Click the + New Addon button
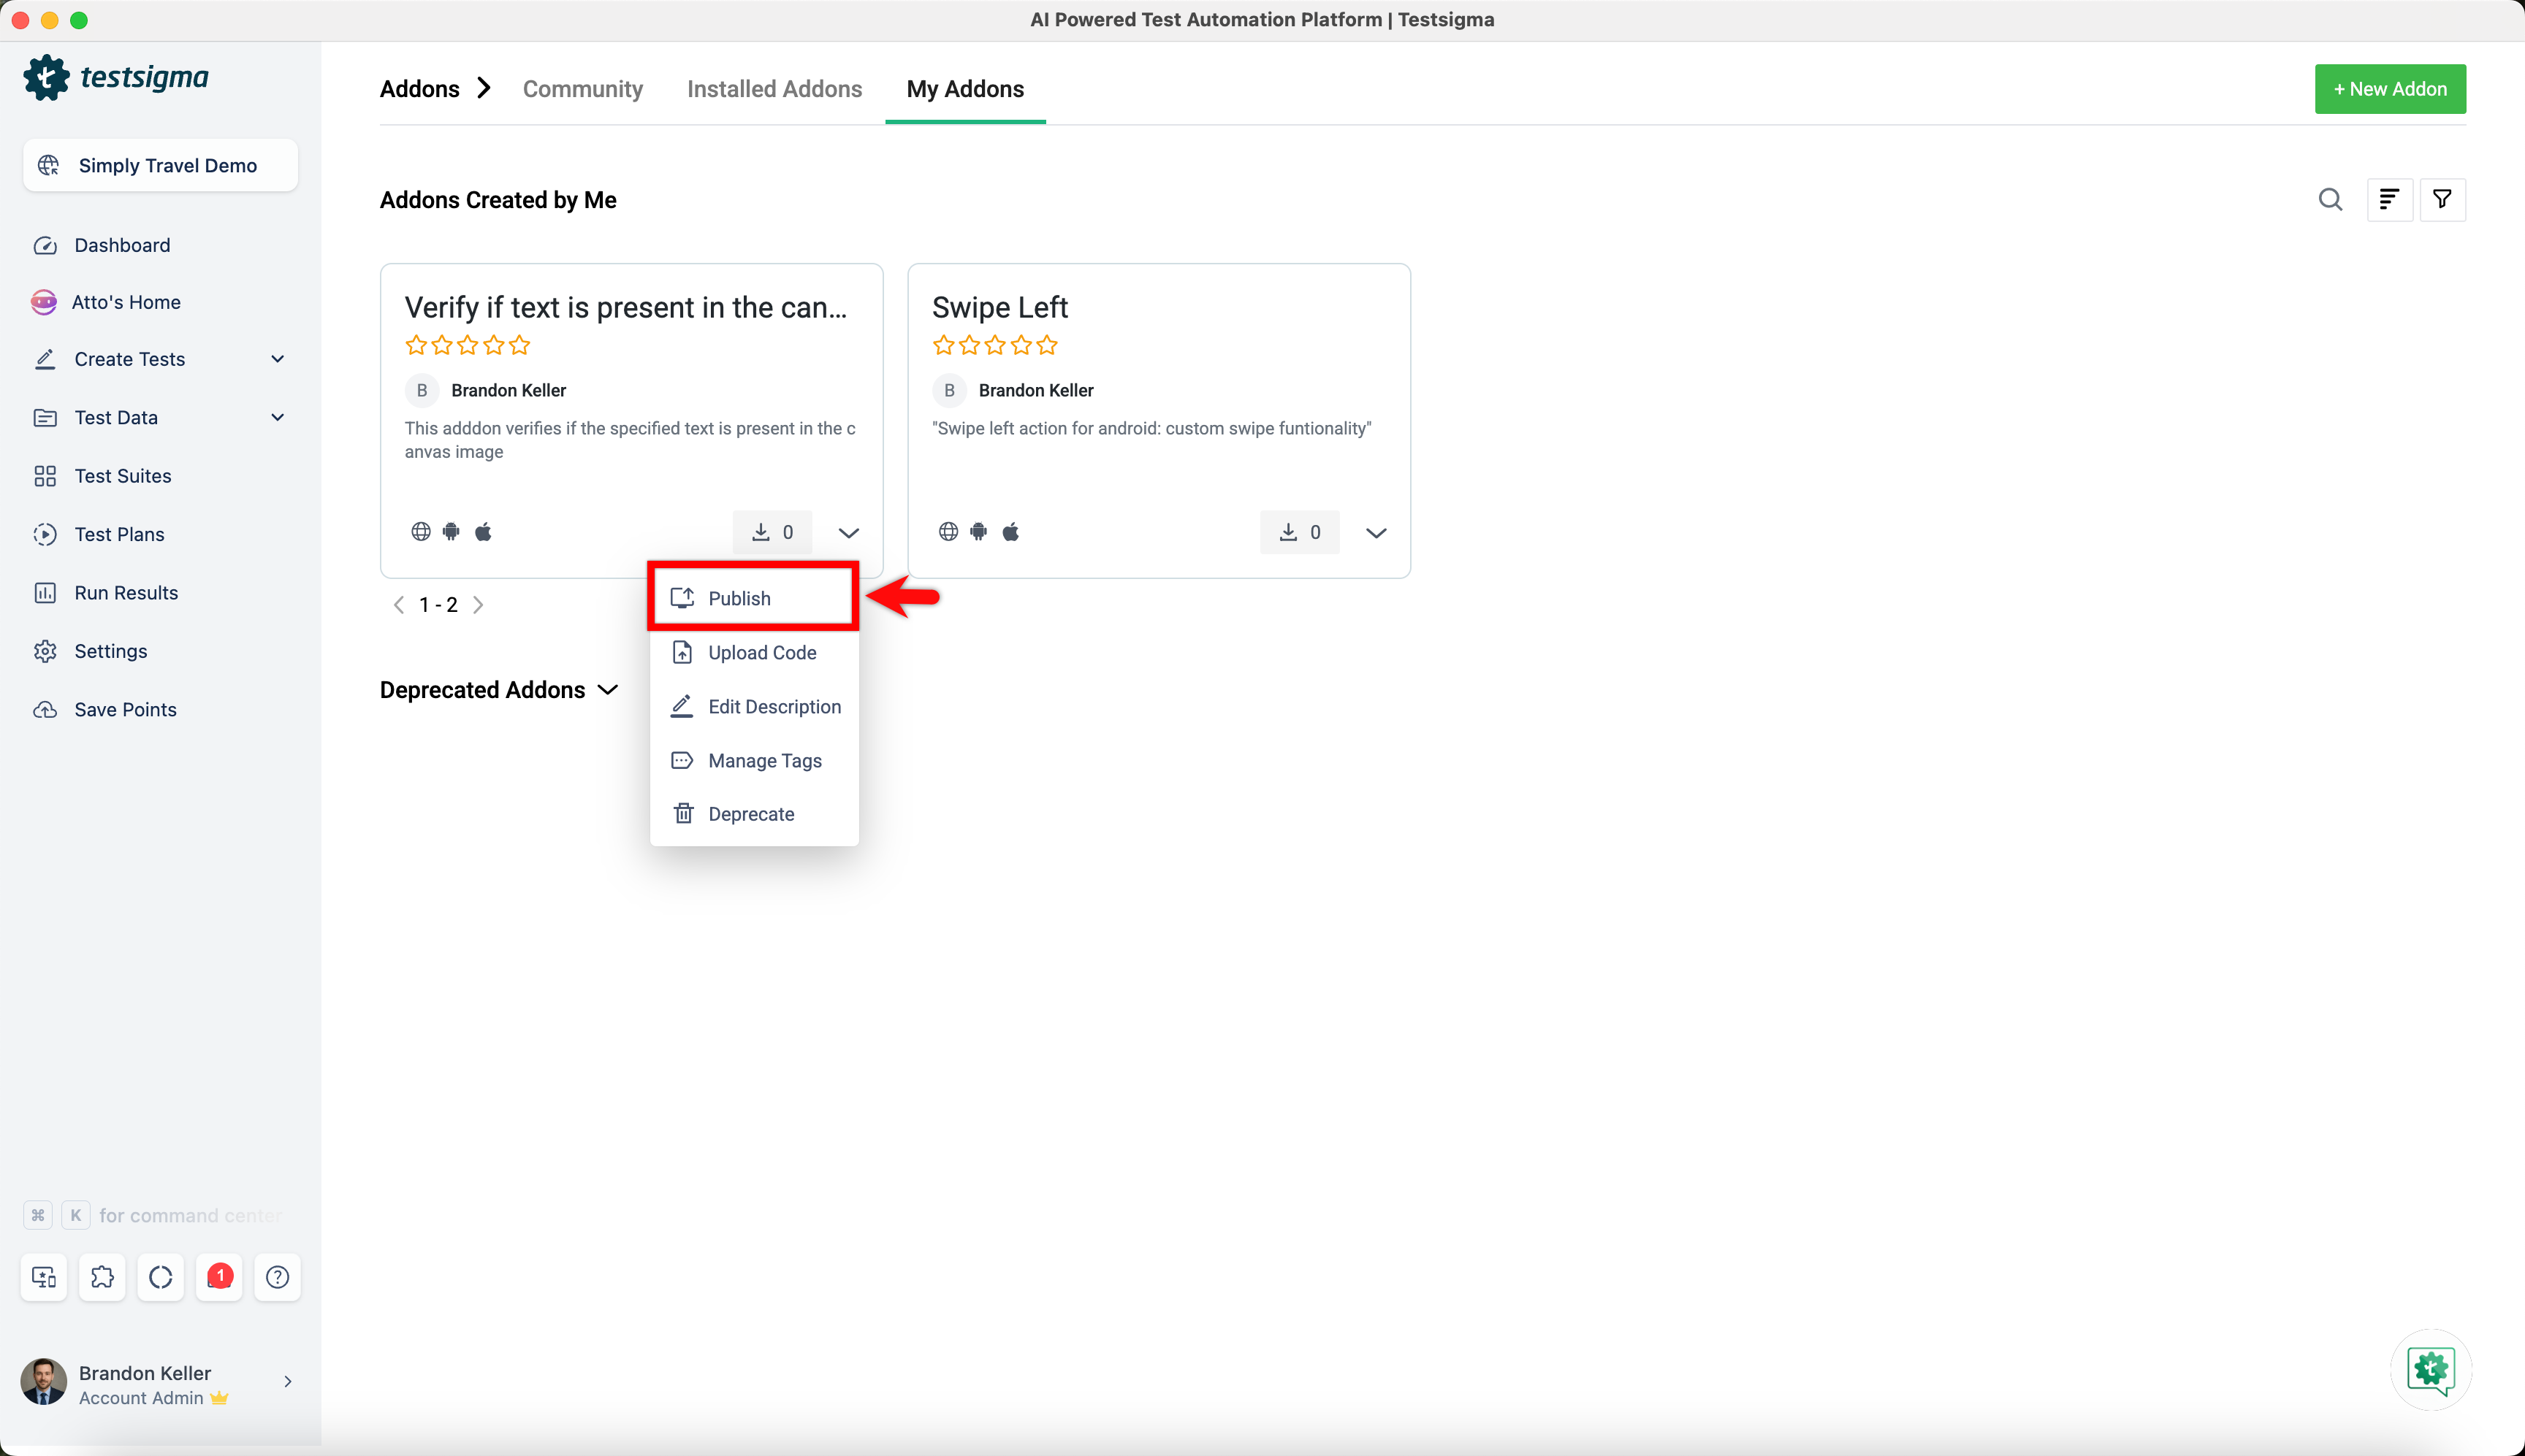 coord(2391,88)
